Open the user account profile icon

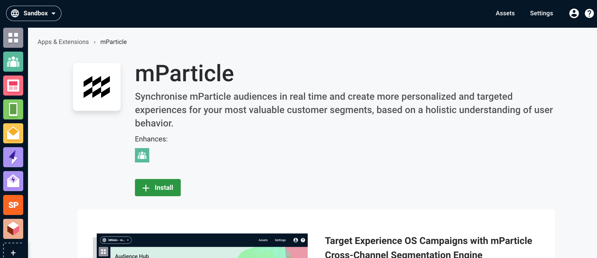pos(574,13)
